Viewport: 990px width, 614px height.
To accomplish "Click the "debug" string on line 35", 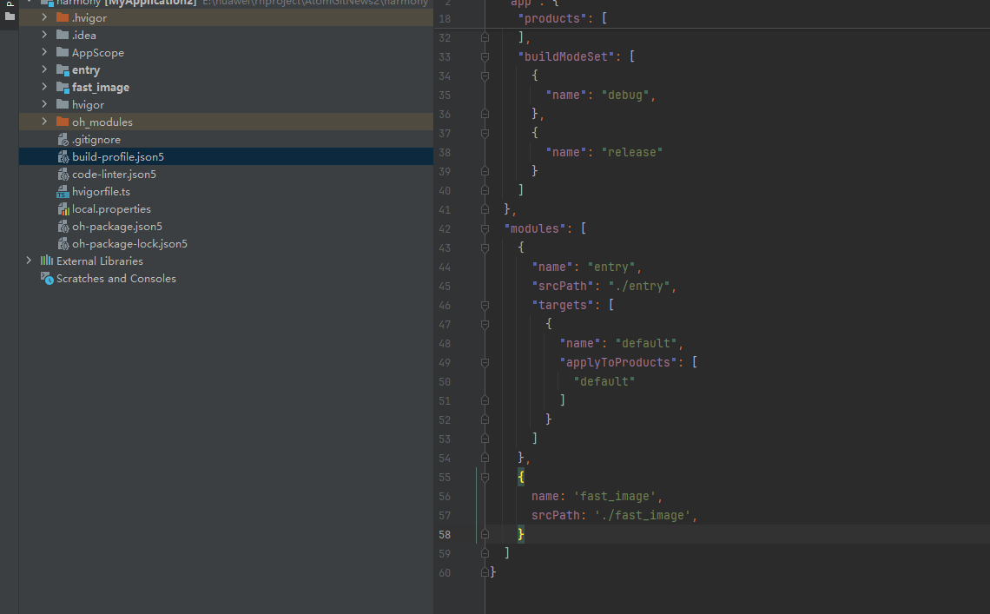I will click(x=625, y=96).
